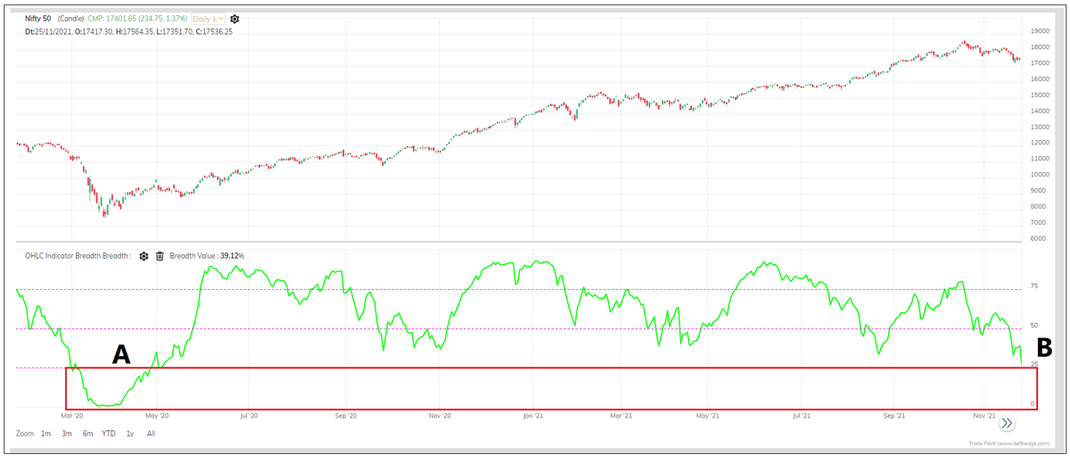Set zoom range to All

pyautogui.click(x=151, y=434)
